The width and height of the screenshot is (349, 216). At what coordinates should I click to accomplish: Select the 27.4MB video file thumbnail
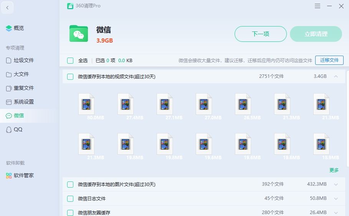click(x=126, y=104)
